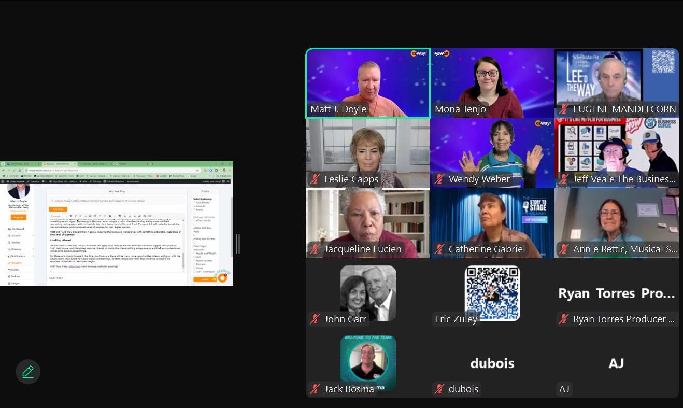Click the divider handle between shared screen and gallery
Viewport: 683px width, 408px height.
[238, 244]
